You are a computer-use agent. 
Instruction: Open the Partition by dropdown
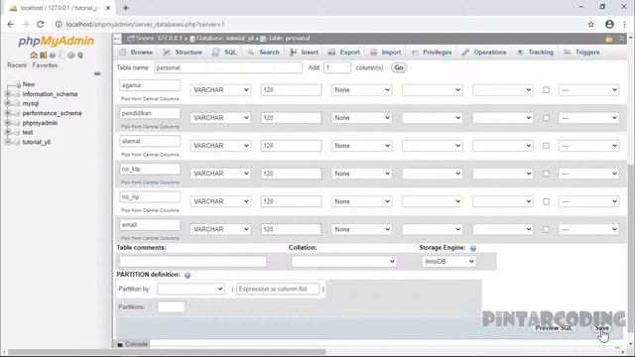coord(190,289)
